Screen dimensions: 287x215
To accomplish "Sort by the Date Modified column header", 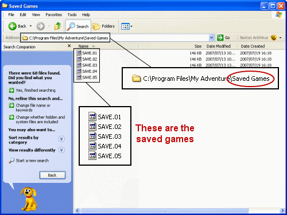I will coord(219,46).
